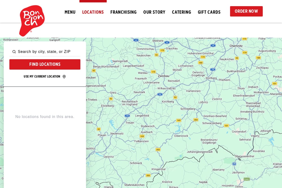
Task: Click the Thermalbad Wiesenbad map label
Action: coord(253,105)
